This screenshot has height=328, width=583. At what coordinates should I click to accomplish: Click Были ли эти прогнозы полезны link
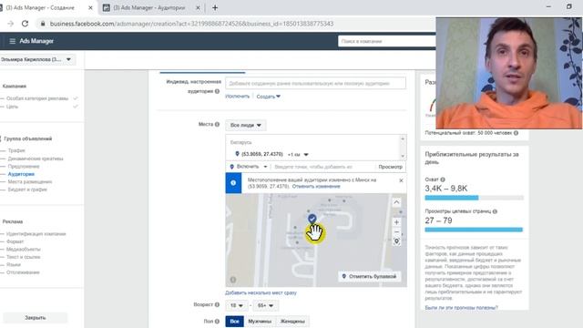click(461, 308)
